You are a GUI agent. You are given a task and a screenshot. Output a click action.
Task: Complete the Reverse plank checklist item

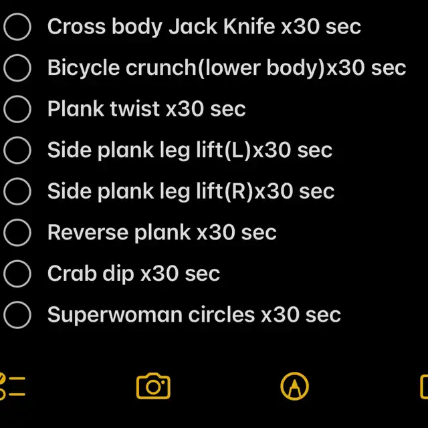pyautogui.click(x=17, y=233)
